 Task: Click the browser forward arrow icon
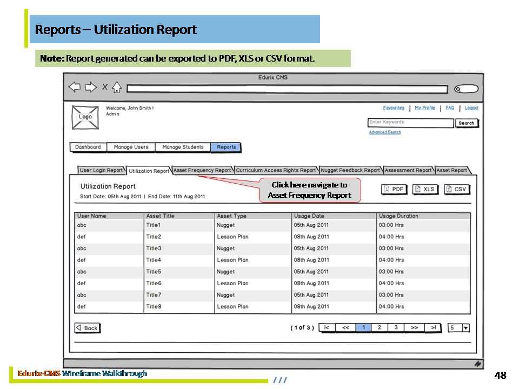pos(91,88)
